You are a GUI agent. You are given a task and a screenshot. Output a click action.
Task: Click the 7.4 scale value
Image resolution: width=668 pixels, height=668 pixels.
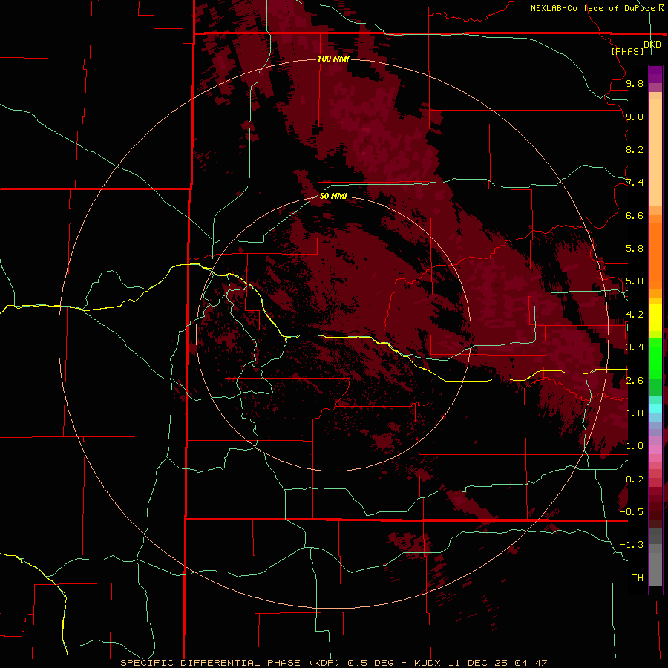[x=635, y=183]
